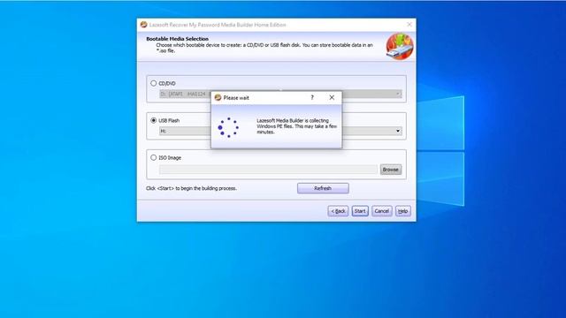Close the Please wait dialog

332,98
